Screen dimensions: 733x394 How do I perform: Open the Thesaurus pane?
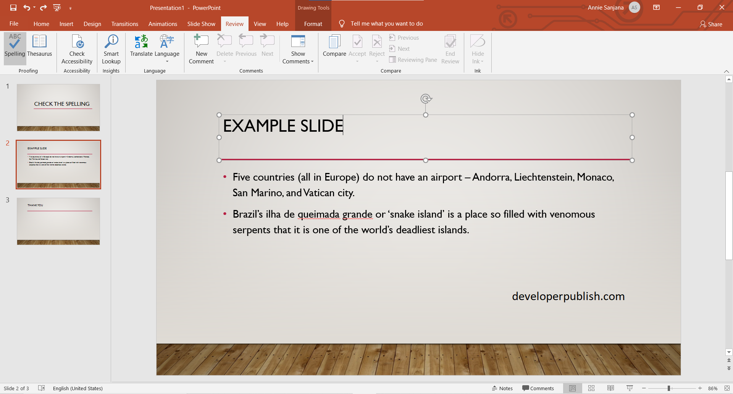[39, 48]
